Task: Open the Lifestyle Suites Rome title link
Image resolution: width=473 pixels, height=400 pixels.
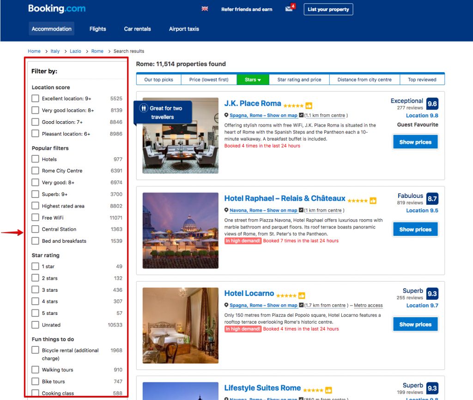Action: [262, 388]
